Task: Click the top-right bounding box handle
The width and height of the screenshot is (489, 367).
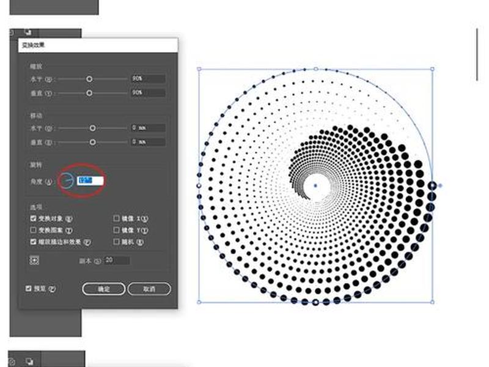Action: click(432, 69)
